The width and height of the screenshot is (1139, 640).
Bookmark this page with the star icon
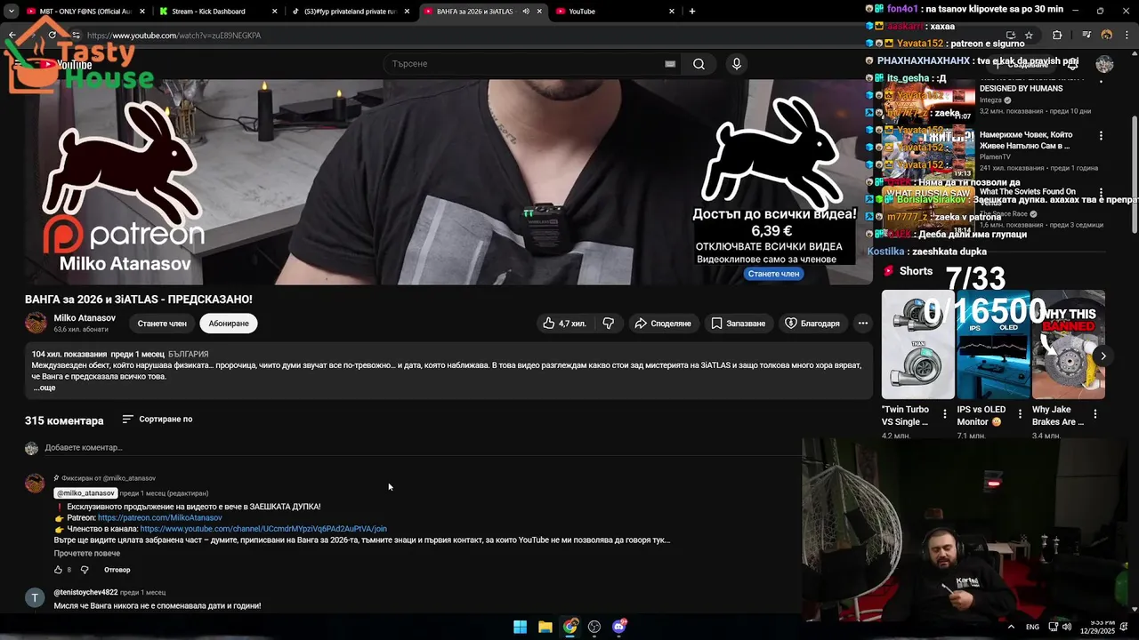[1029, 35]
